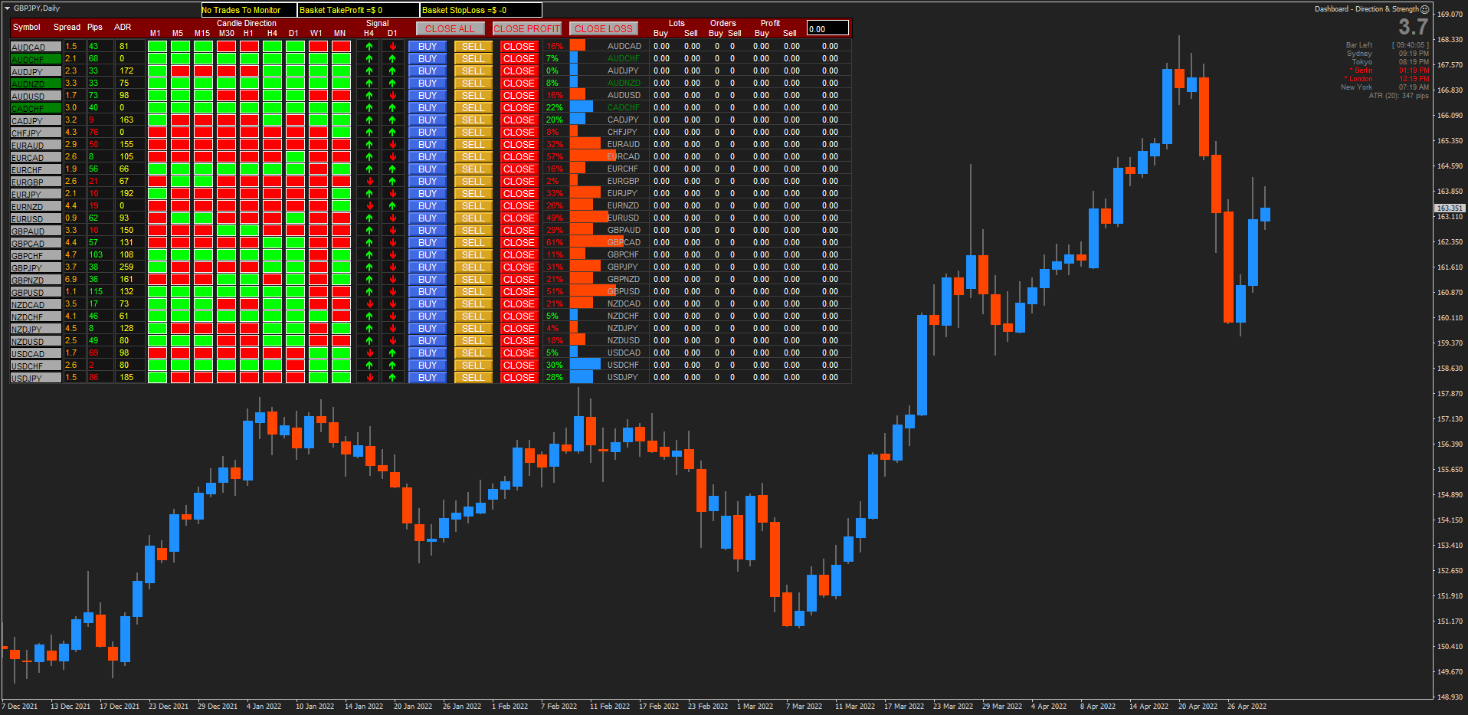
Task: Select the H1 candle direction cell for GBPJPY
Action: click(x=249, y=267)
